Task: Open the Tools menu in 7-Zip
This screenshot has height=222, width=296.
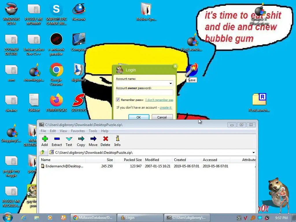Action: click(x=93, y=131)
